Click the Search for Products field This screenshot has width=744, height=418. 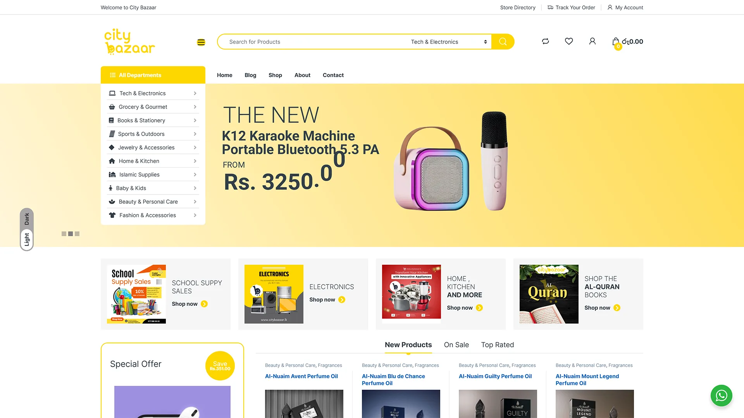(x=314, y=42)
